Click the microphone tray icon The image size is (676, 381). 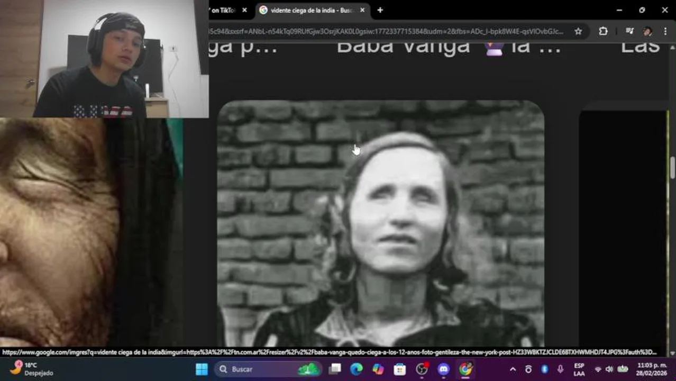pos(560,369)
